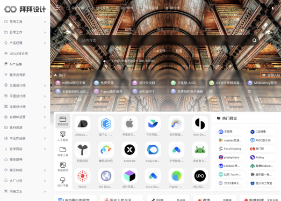Open the 免费资源 hot link
Screen dimensions: 281x201
pos(111,83)
